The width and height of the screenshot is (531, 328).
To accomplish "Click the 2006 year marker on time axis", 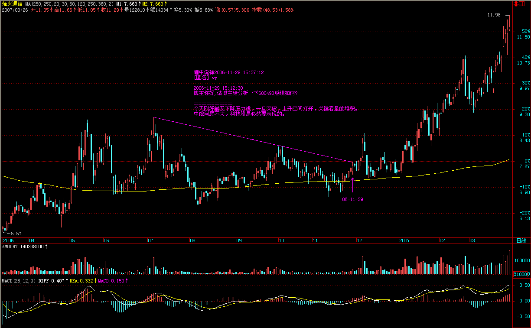I will (x=8, y=240).
